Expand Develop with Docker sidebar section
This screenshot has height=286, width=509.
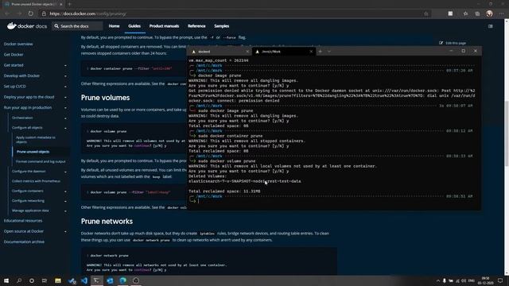point(65,76)
